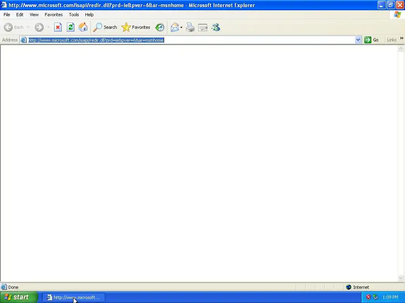The width and height of the screenshot is (405, 303).
Task: Open the File menu
Action: click(7, 15)
